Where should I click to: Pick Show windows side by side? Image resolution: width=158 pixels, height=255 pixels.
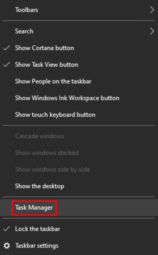[x=52, y=169]
